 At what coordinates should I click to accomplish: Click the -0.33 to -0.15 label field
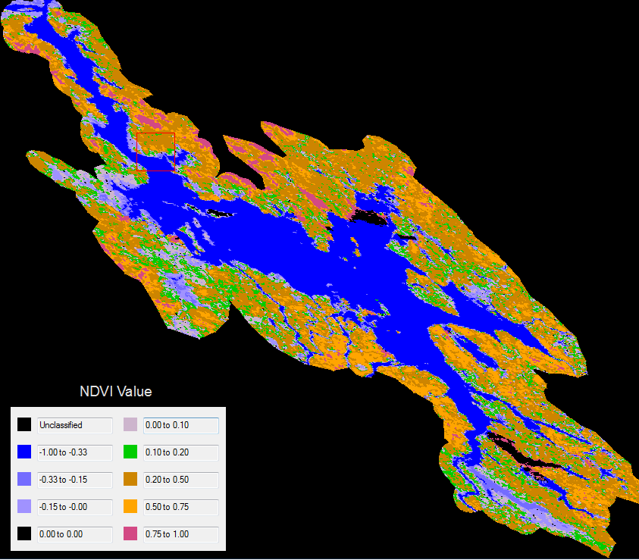75,480
